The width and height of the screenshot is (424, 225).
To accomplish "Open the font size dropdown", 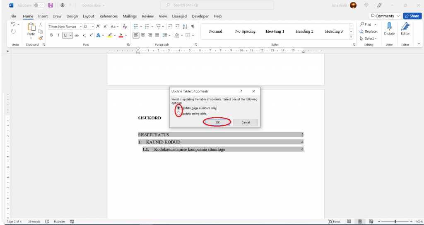I will pyautogui.click(x=93, y=27).
